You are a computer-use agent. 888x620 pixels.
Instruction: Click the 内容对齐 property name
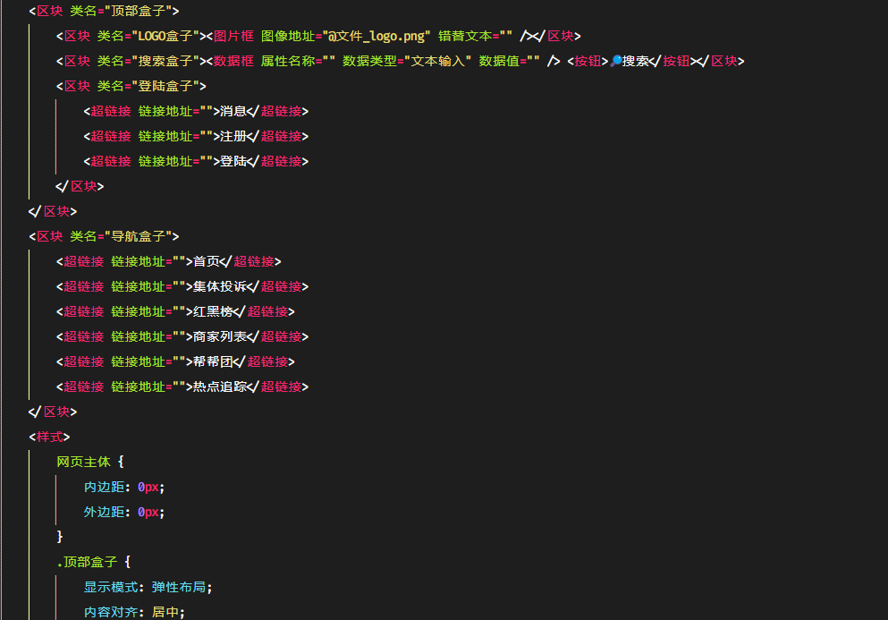click(111, 612)
